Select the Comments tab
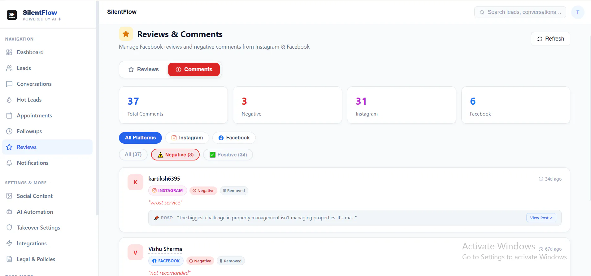This screenshot has height=276, width=591. click(194, 69)
